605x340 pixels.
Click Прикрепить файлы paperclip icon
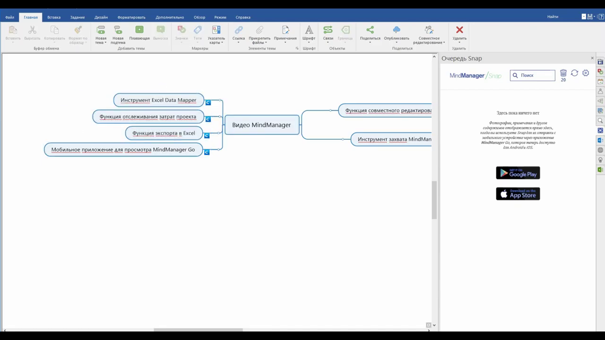click(259, 30)
